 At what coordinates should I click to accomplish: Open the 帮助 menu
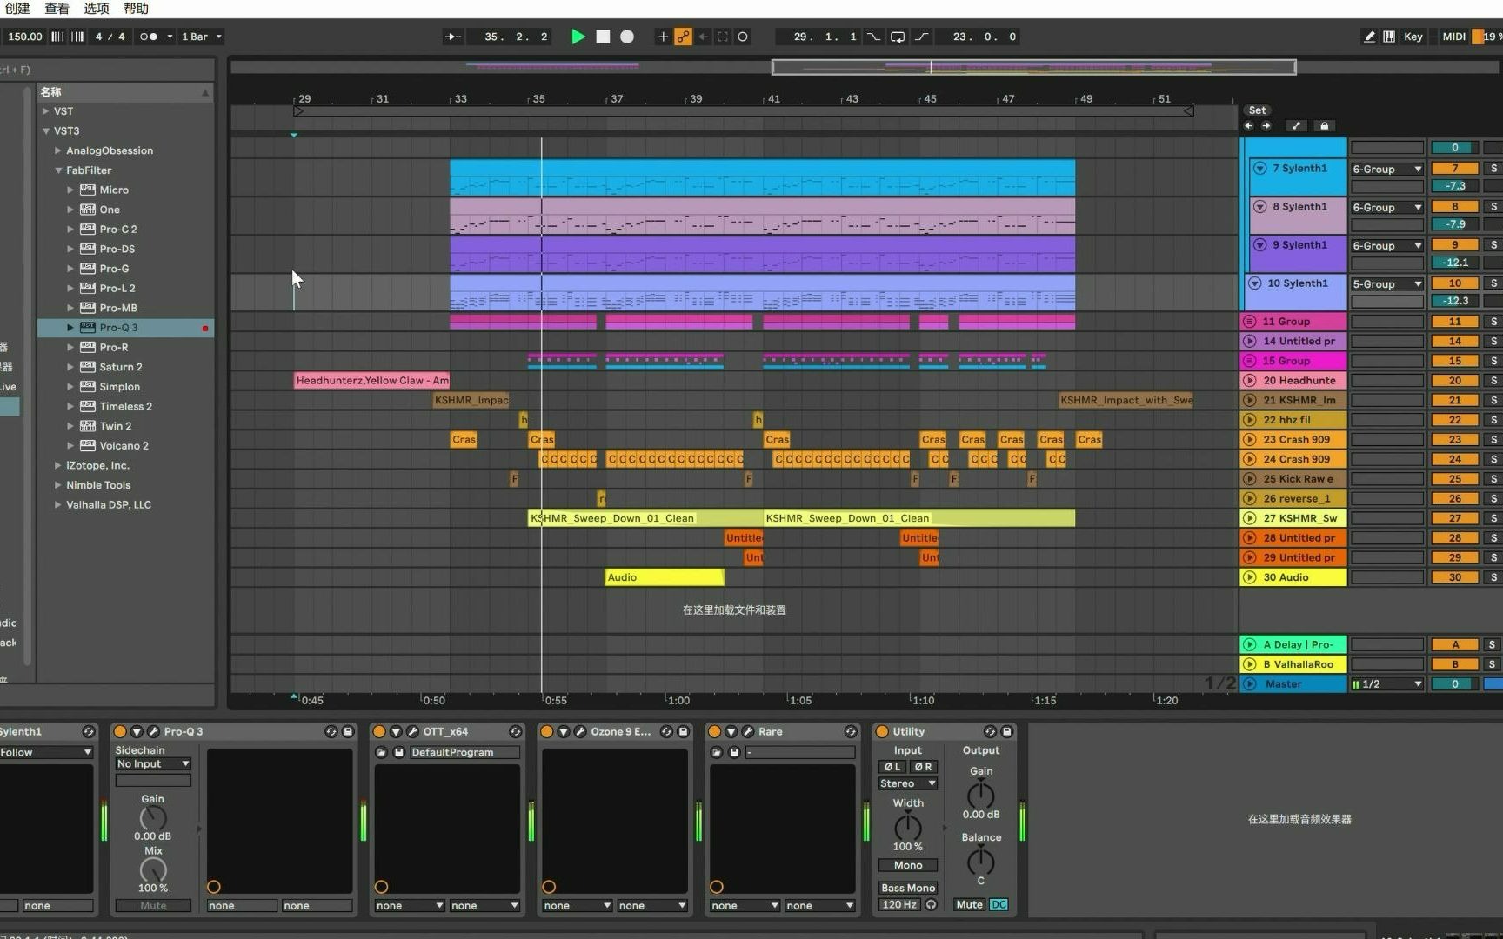tap(136, 9)
